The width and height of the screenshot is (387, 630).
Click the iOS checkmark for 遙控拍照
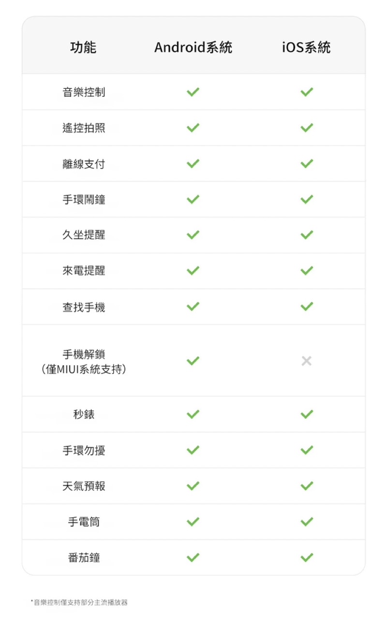pos(307,128)
